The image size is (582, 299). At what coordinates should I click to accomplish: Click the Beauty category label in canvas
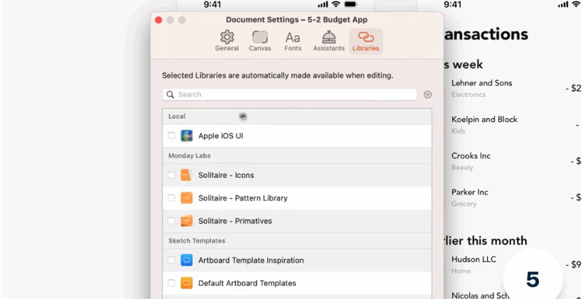pyautogui.click(x=462, y=168)
